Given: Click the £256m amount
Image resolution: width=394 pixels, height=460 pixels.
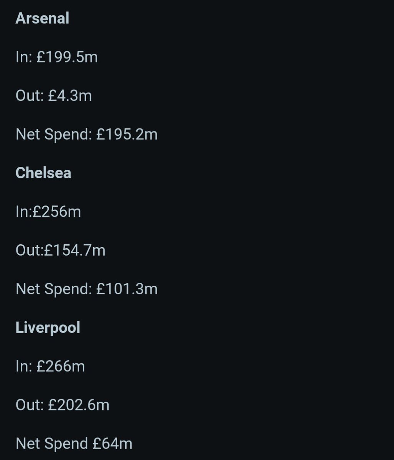Looking at the screenshot, I should pyautogui.click(x=57, y=212).
